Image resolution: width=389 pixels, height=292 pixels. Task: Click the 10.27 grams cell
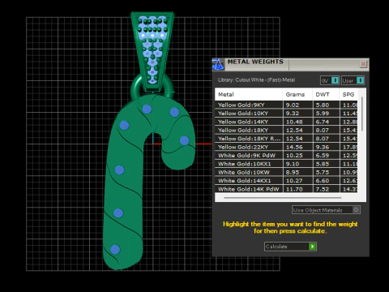tap(297, 181)
